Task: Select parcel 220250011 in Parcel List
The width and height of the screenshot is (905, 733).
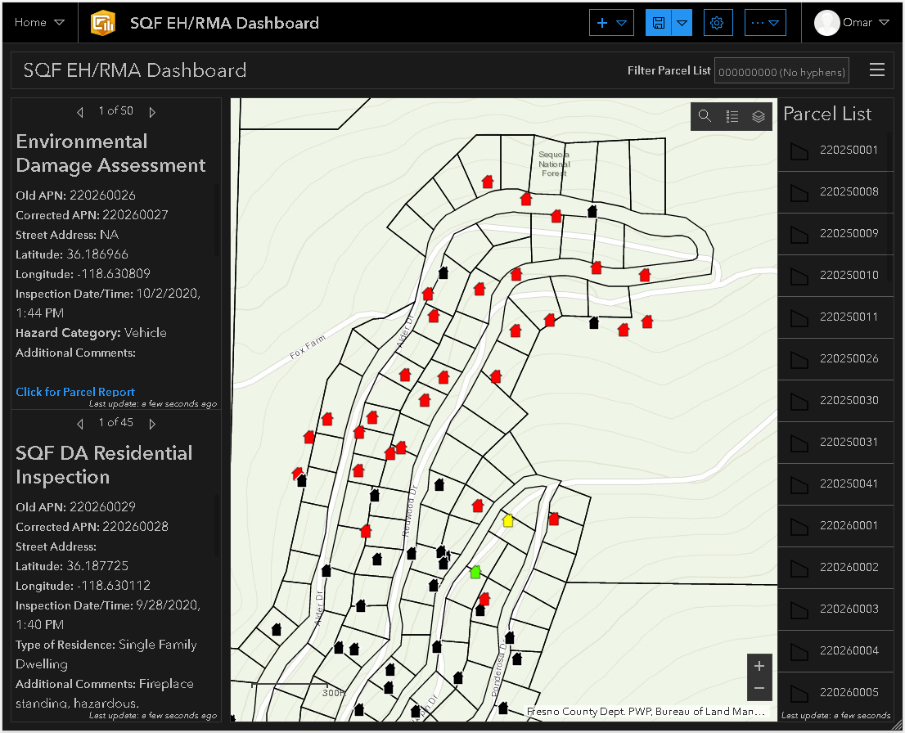Action: (x=835, y=317)
